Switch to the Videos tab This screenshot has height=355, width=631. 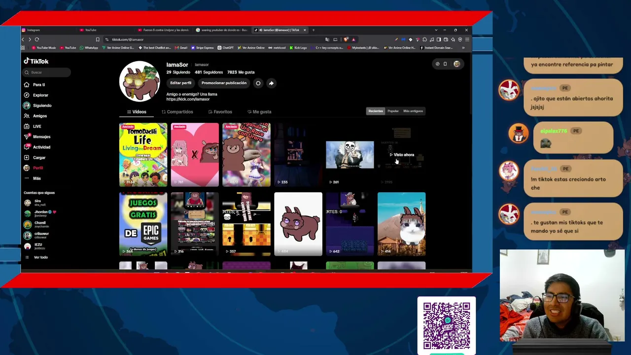pos(137,112)
